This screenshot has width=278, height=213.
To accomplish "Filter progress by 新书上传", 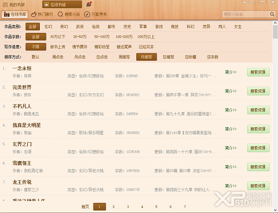I will click(x=57, y=47).
